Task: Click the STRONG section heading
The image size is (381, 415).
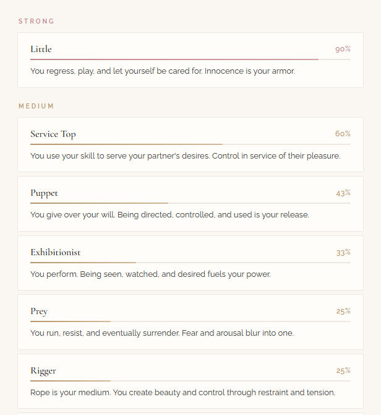Action: click(36, 21)
